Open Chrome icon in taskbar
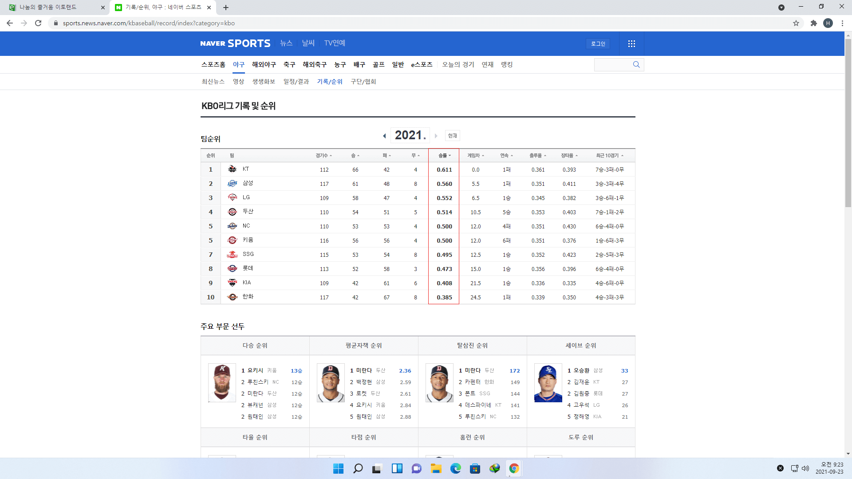The width and height of the screenshot is (852, 479). (x=514, y=468)
